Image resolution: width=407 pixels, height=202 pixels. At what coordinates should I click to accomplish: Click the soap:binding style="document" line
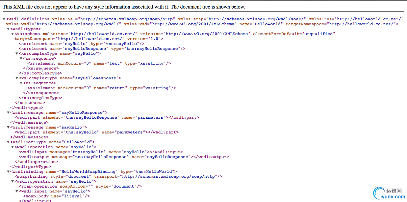click(x=118, y=176)
